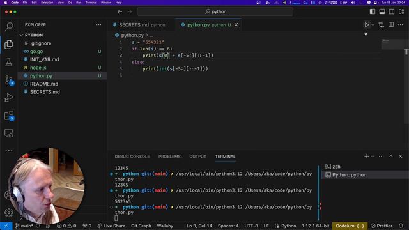Open the Explorer view icon
This screenshot has height=230, width=409.
[8, 45]
